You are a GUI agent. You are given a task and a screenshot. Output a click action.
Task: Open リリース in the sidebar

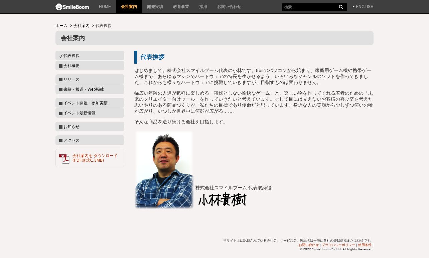[x=90, y=79]
